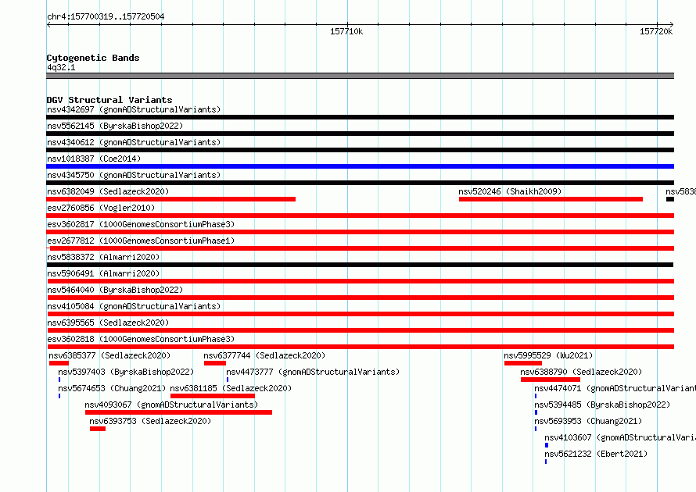Click the red bar under nsv520246

tap(551, 199)
